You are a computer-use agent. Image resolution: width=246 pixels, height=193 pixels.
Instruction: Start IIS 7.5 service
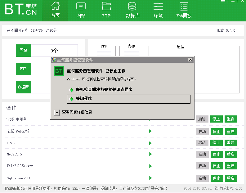(x=202, y=143)
